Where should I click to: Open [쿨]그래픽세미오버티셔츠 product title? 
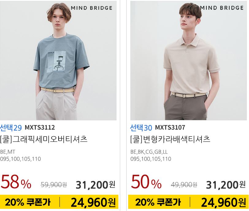[44, 139]
